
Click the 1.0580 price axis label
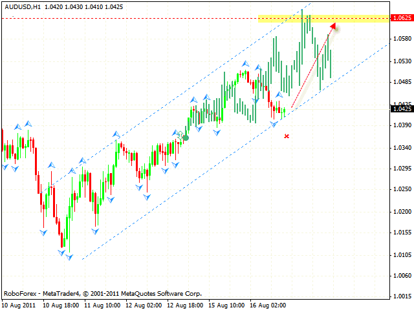pyautogui.click(x=401, y=39)
